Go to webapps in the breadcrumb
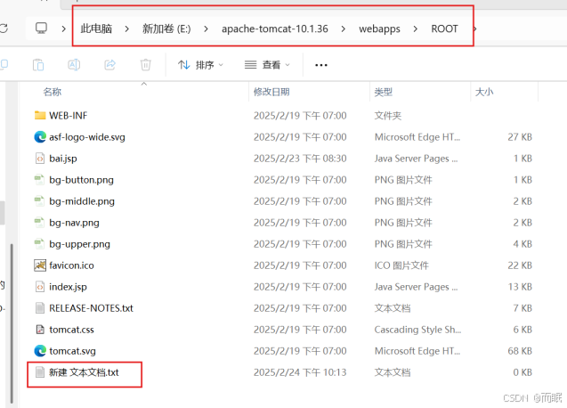The image size is (567, 408). tap(379, 29)
